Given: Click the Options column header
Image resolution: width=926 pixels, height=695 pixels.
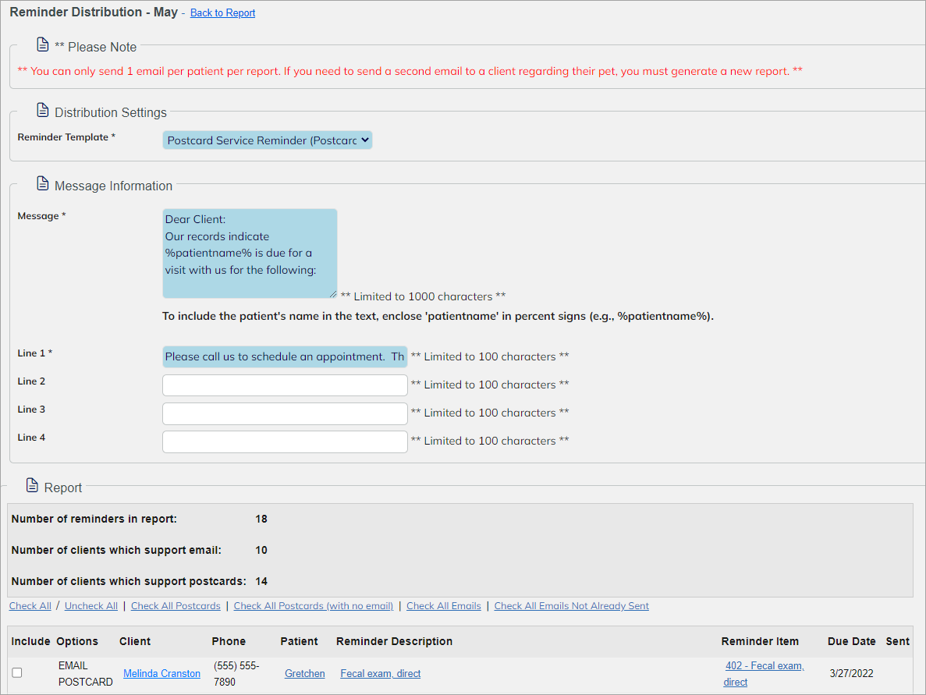Looking at the screenshot, I should (77, 641).
